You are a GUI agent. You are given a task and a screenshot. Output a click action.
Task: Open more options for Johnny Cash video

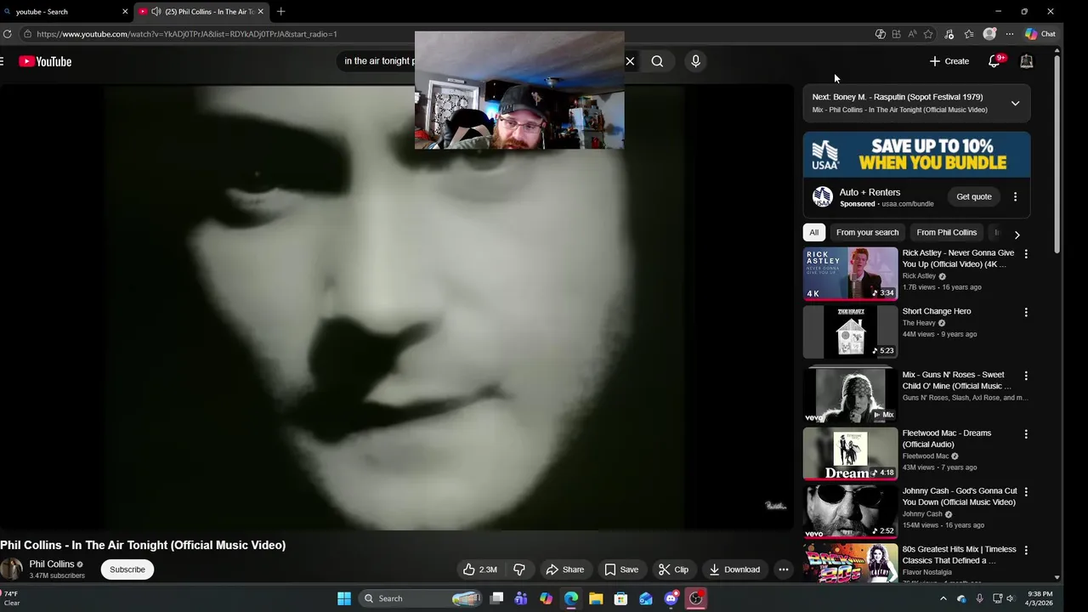pos(1026,492)
